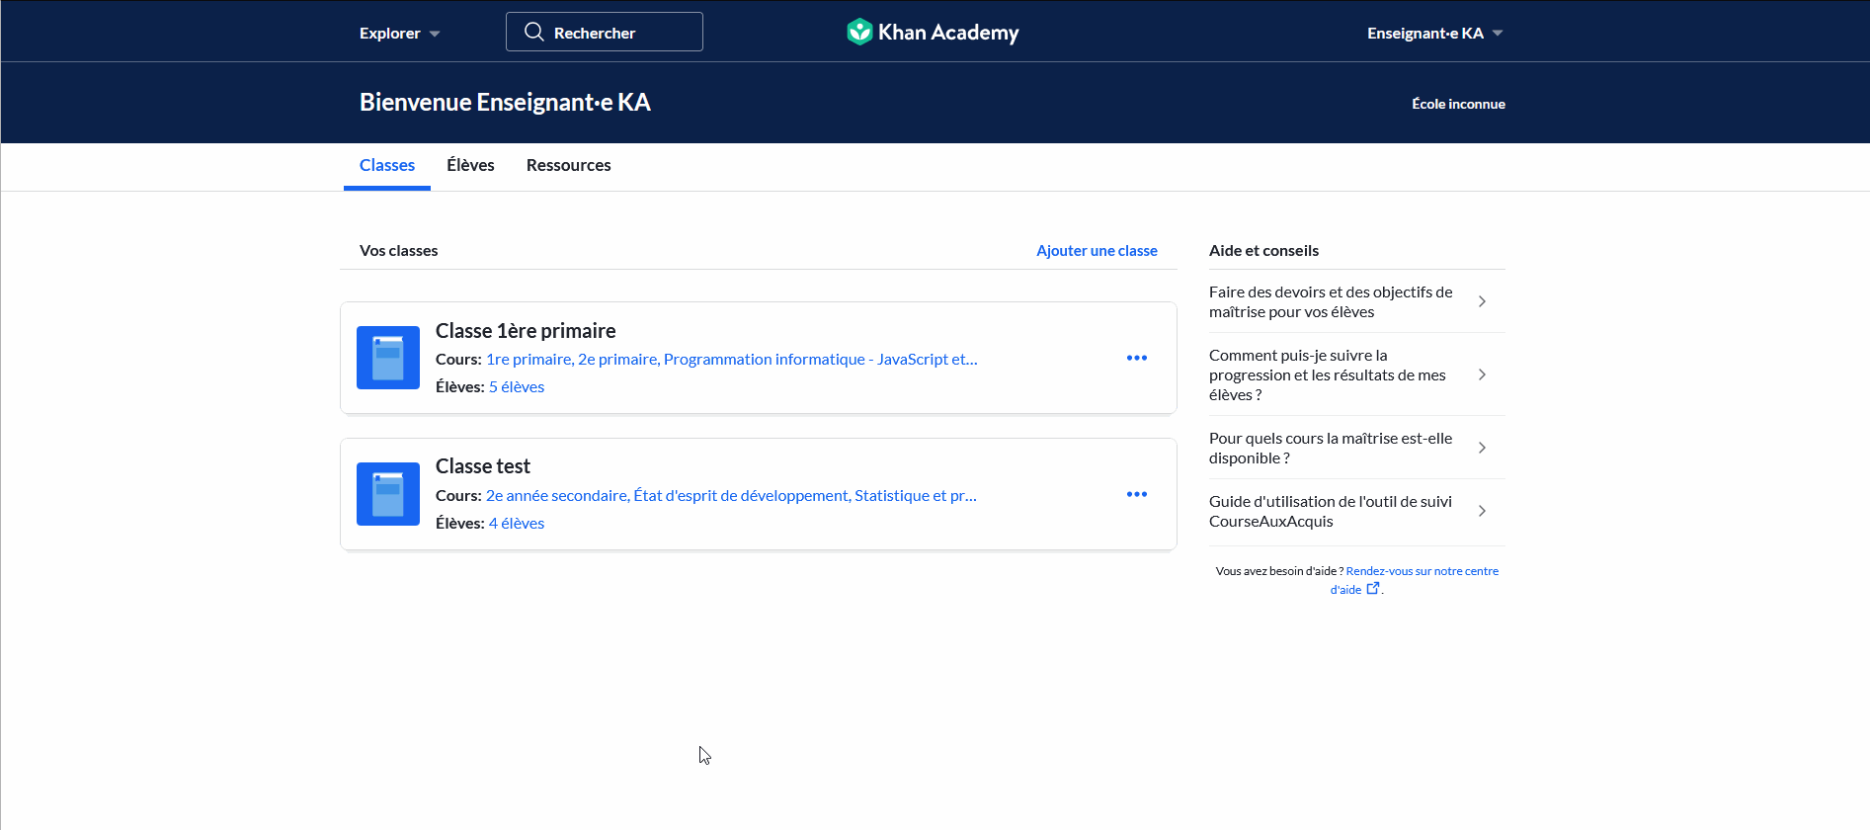Click the Ajouter une classe link
The image size is (1870, 830).
1097,250
